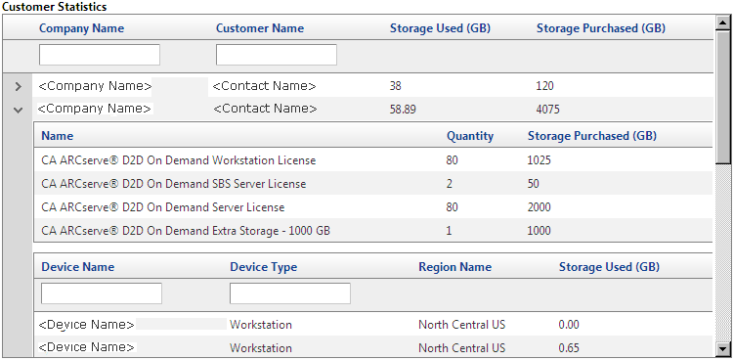Sort by Customer Name column header
The width and height of the screenshot is (734, 360).
coord(260,28)
